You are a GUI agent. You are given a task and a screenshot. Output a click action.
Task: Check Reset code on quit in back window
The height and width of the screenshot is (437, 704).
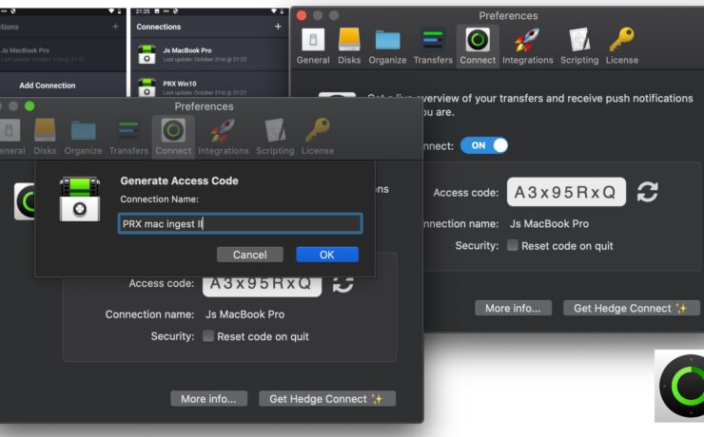click(512, 245)
